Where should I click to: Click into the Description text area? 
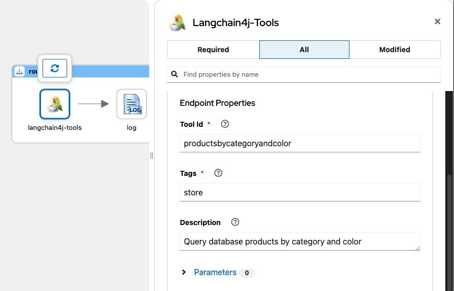click(300, 242)
